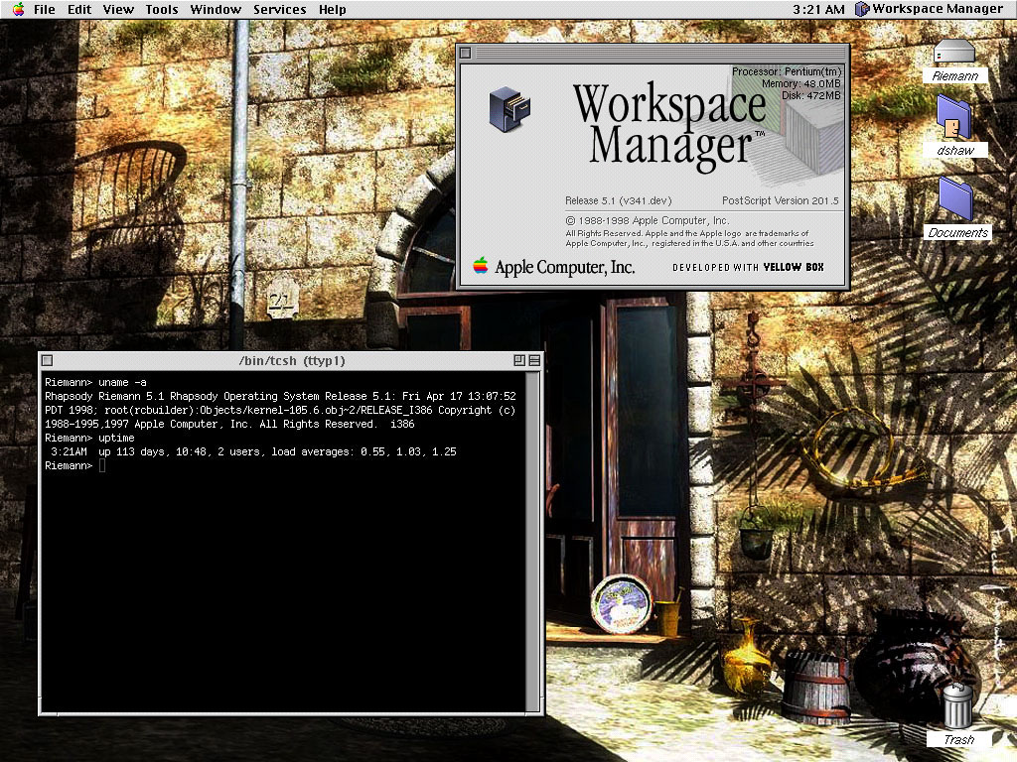Screen dimensions: 1017x762
Task: Click 'Disk: 472MB' text
Action: tap(810, 95)
